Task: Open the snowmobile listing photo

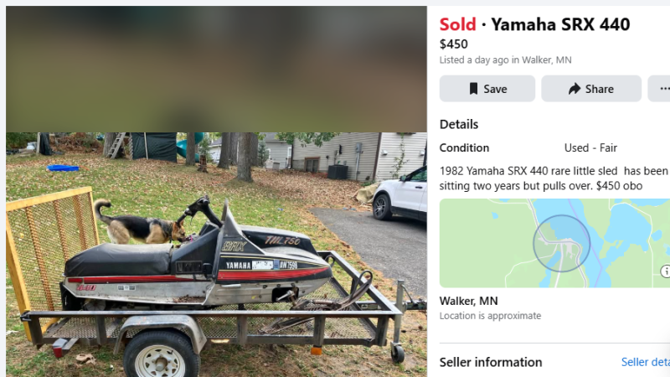Action: click(216, 255)
